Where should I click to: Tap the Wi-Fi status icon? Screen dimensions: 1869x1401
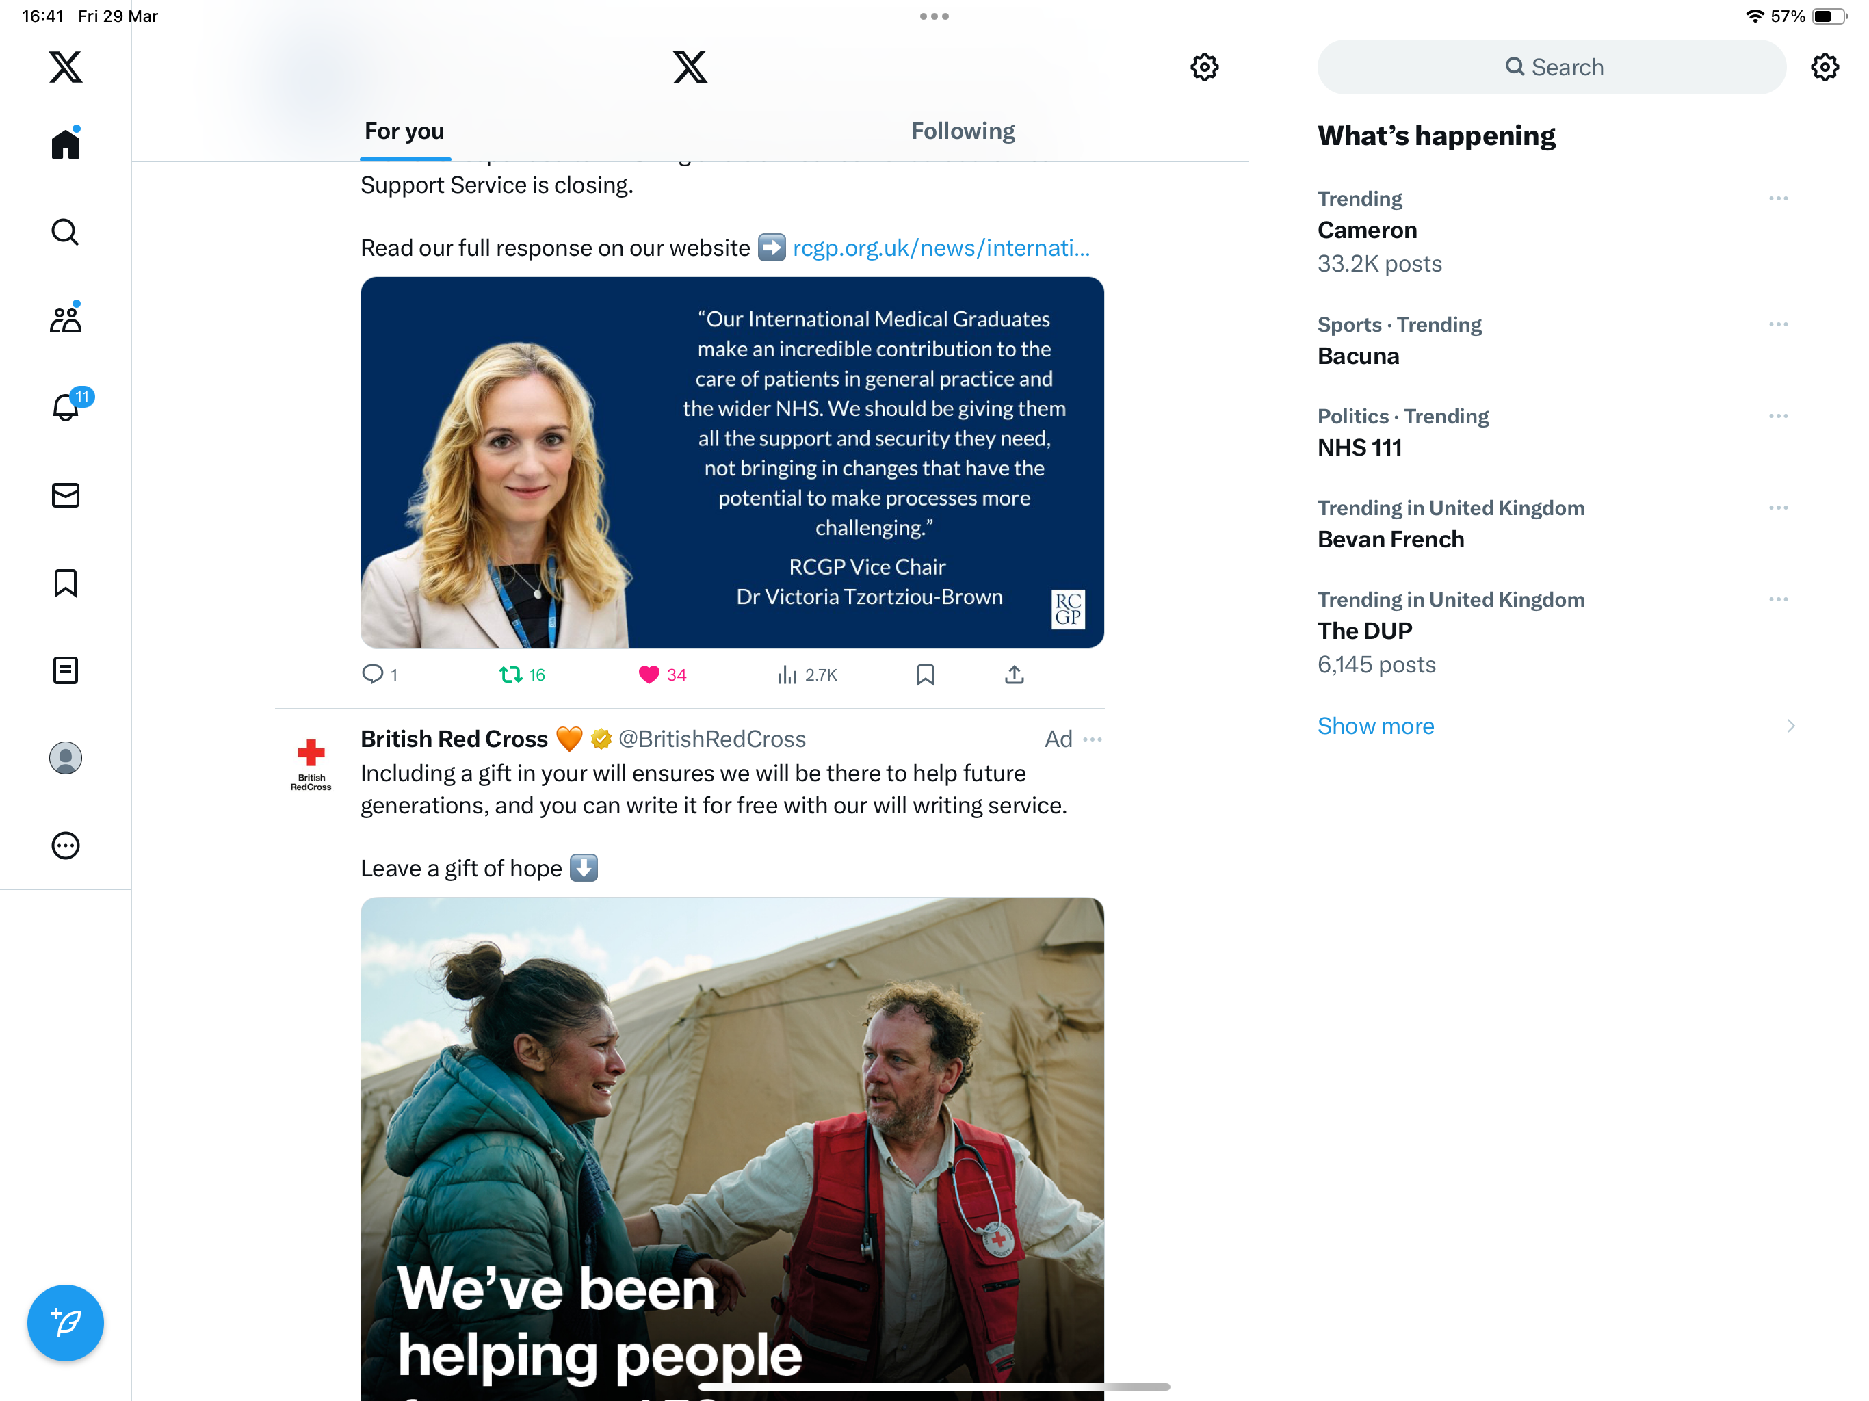coord(1754,16)
